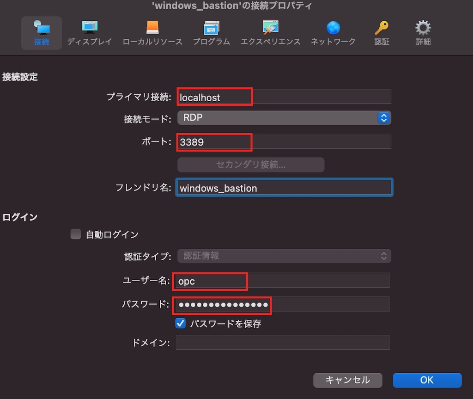The image size is (473, 399).
Task: Go to the エクスペリエンス tab
Action: 271,33
